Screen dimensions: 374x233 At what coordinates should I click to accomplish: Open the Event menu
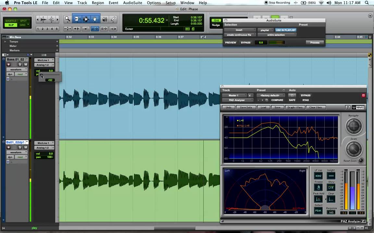pyautogui.click(x=113, y=3)
